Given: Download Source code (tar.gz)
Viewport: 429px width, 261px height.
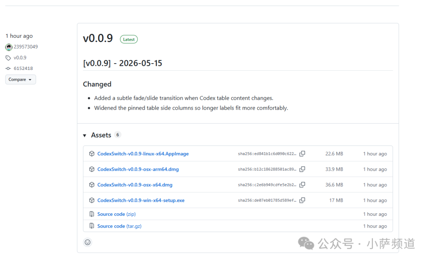Looking at the screenshot, I should click(x=120, y=226).
